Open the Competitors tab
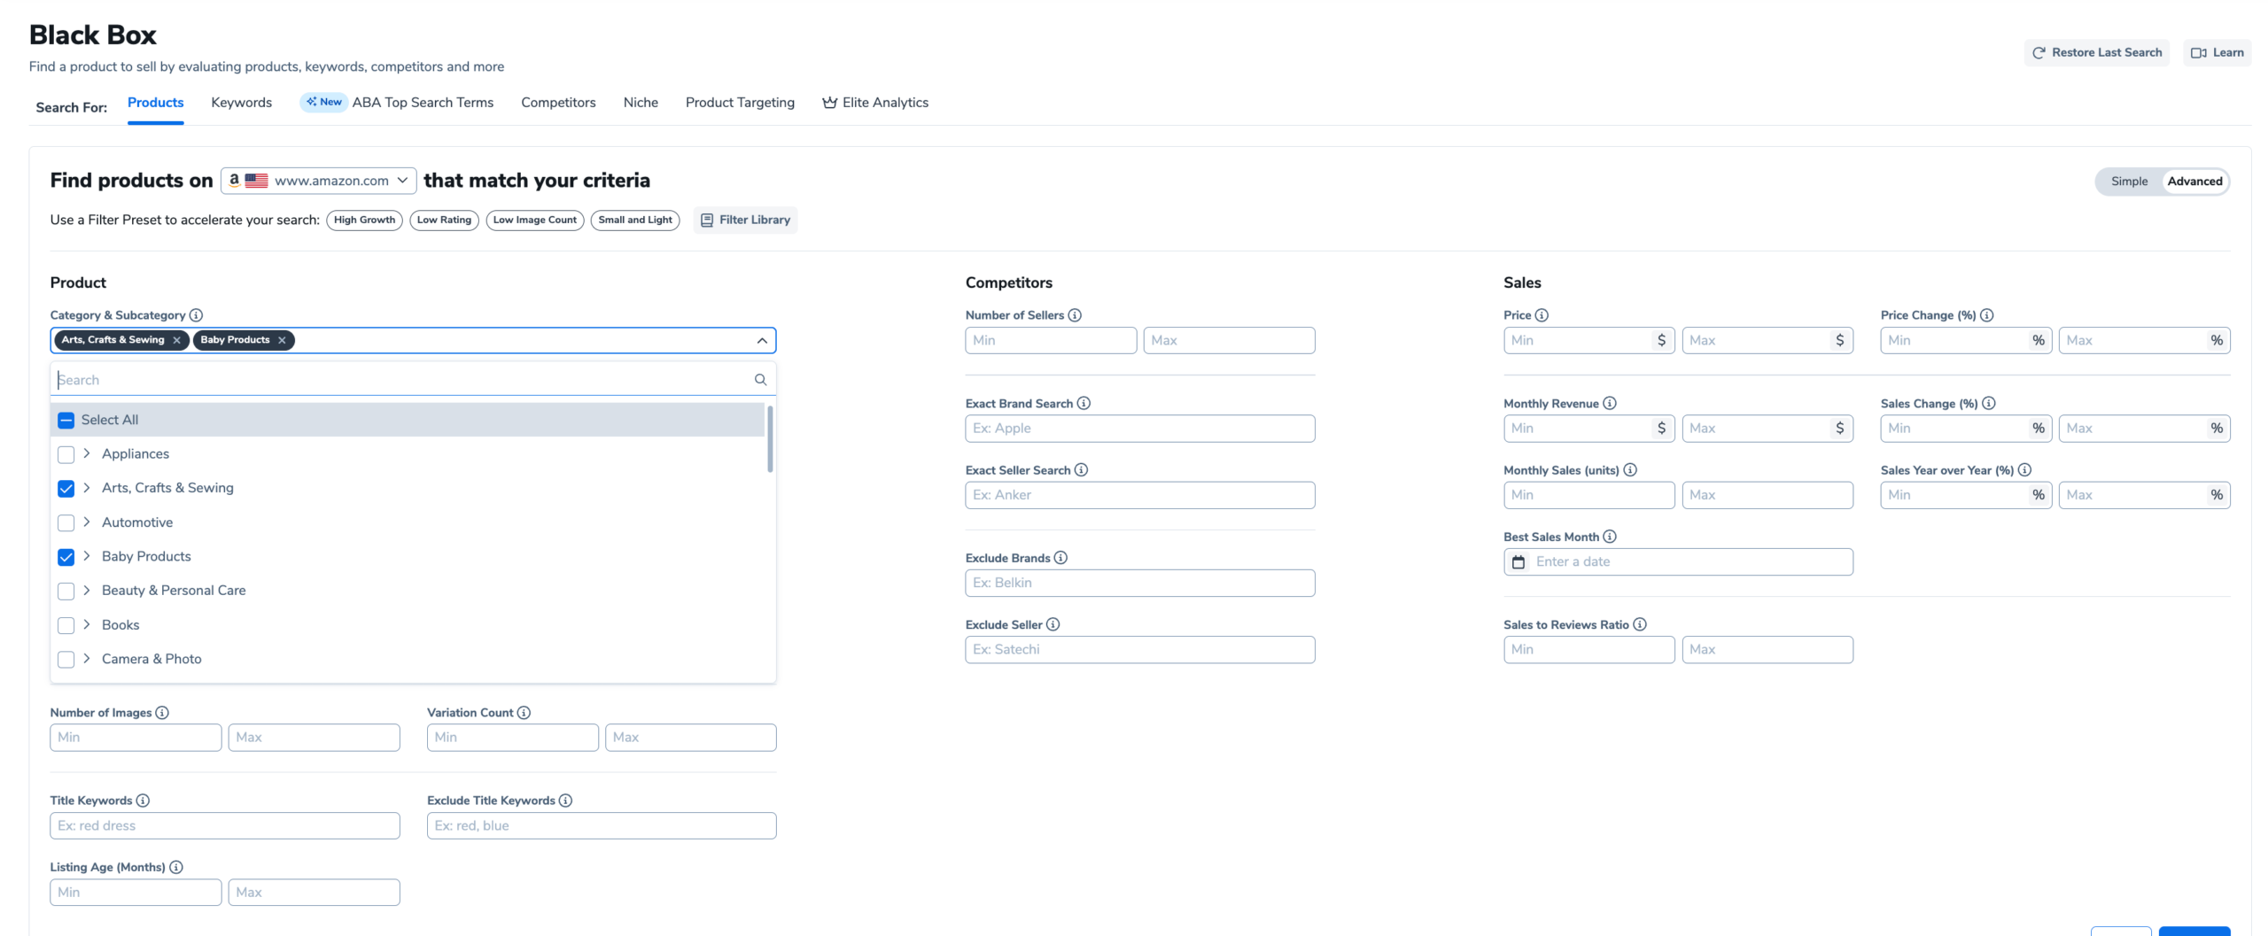The width and height of the screenshot is (2268, 936). coord(558,103)
